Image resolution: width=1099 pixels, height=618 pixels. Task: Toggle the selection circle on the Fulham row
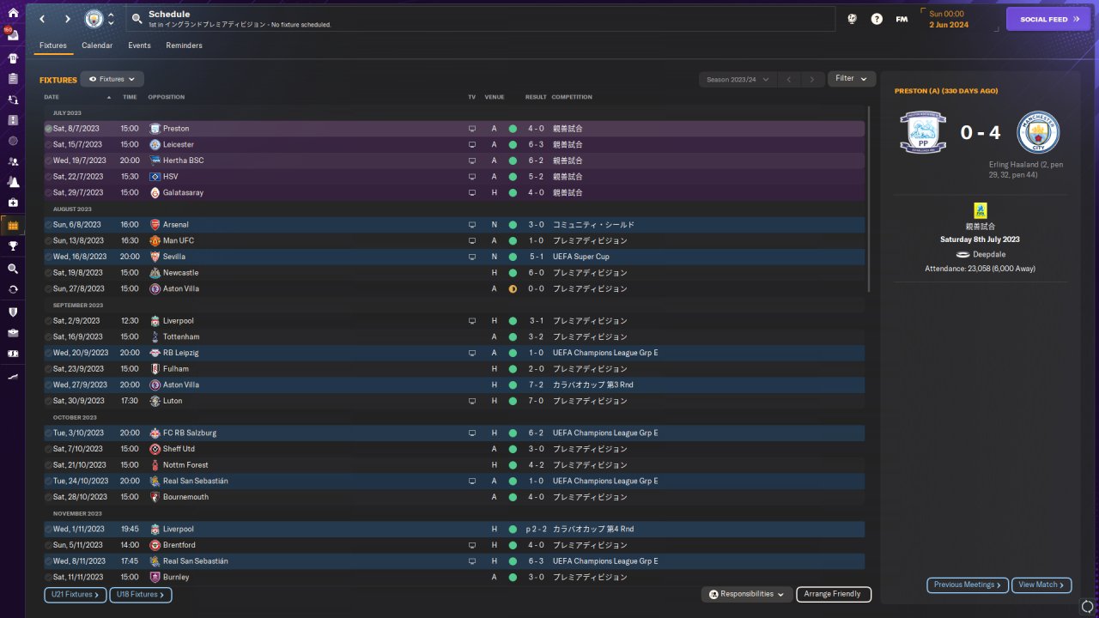click(x=48, y=369)
